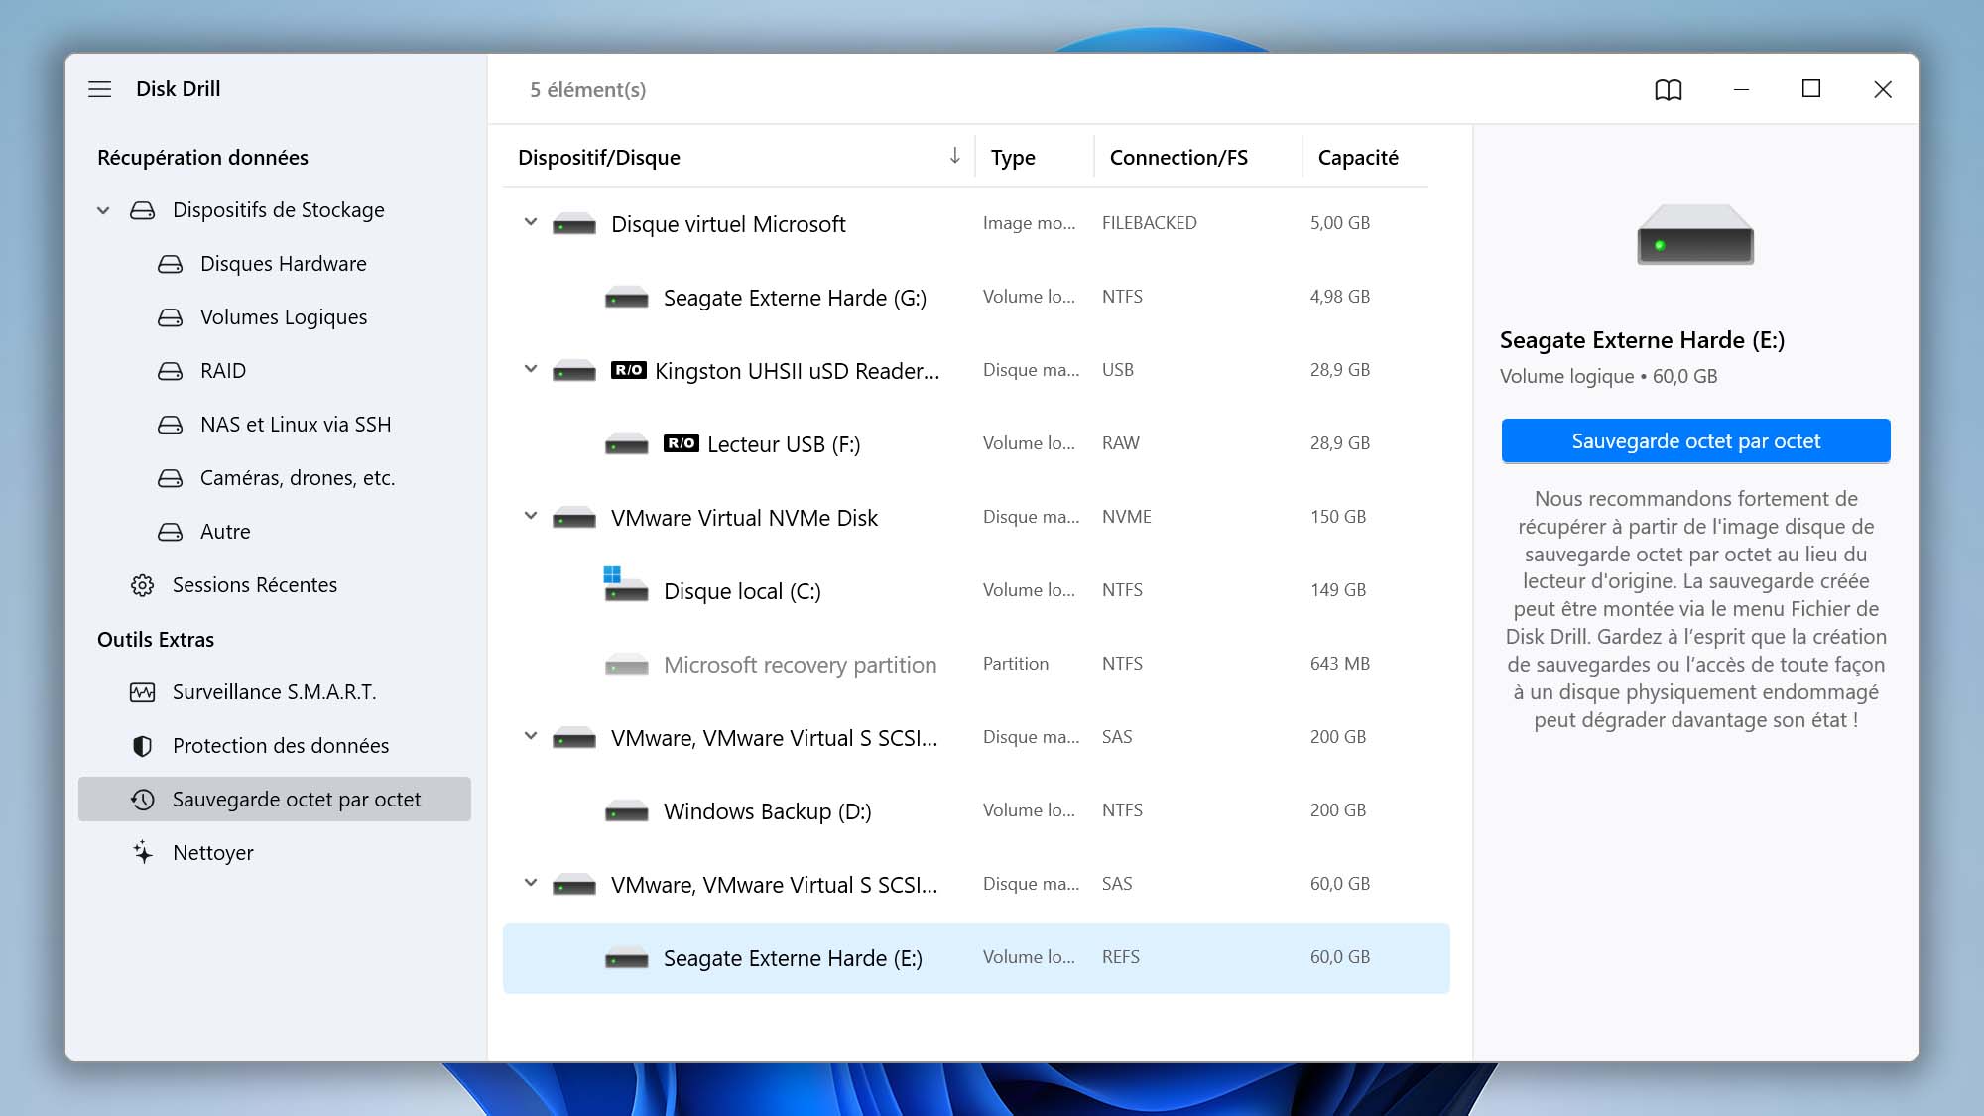Sort by the Type column header
The image size is (1984, 1116).
[1013, 158]
